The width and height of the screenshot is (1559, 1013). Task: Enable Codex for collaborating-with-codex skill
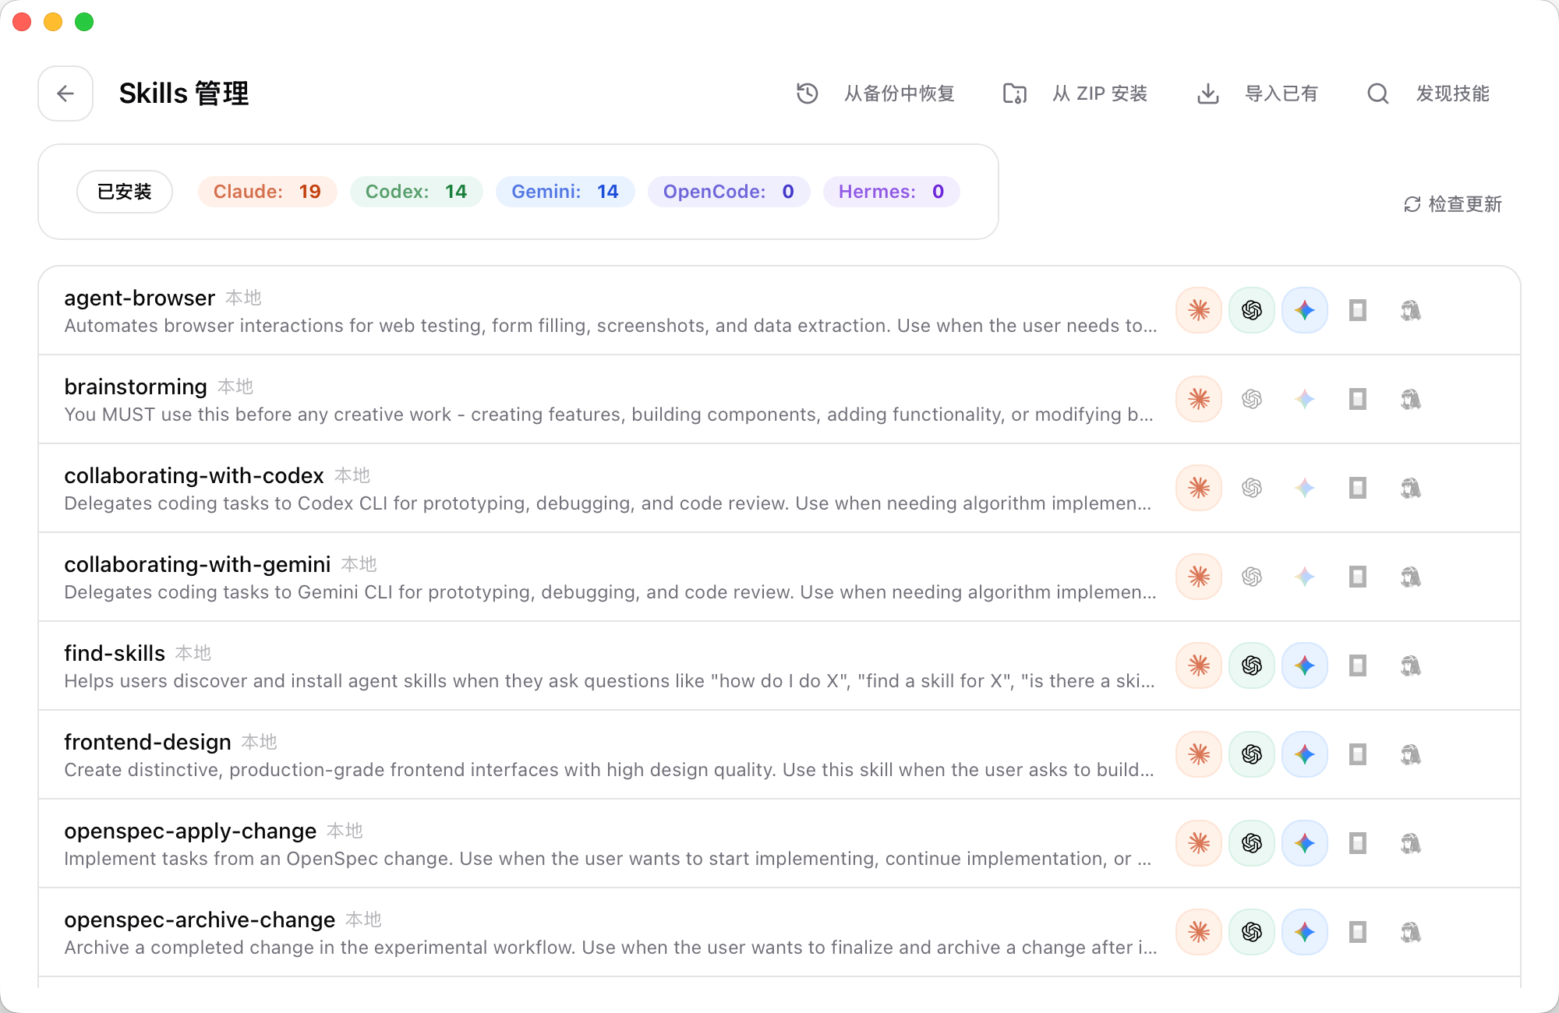pyautogui.click(x=1252, y=488)
